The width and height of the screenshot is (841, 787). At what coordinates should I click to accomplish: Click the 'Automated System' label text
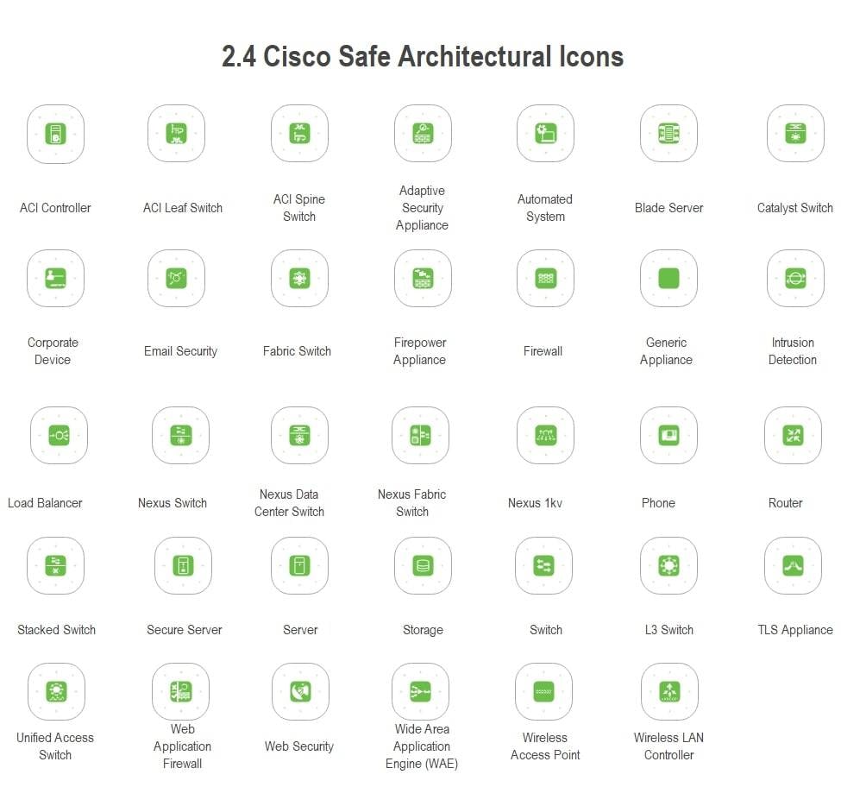(545, 208)
